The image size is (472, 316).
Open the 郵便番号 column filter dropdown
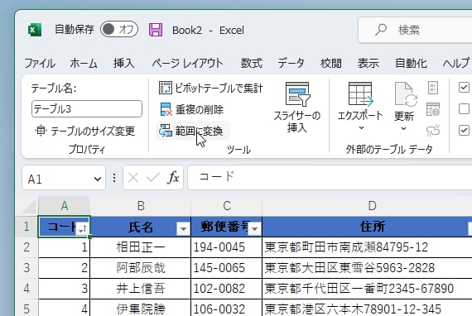point(254,229)
